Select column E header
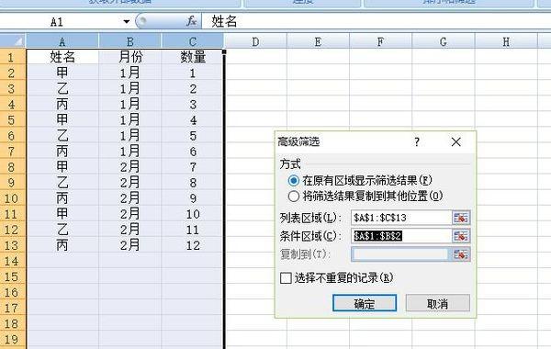 click(x=318, y=41)
